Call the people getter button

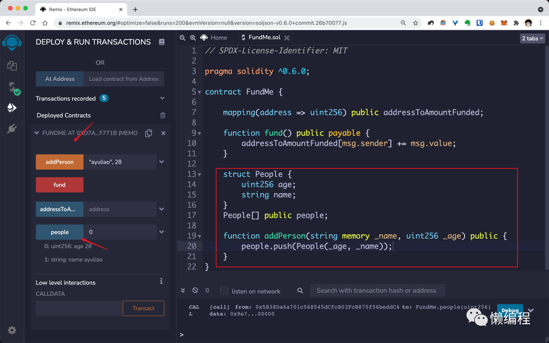click(59, 232)
